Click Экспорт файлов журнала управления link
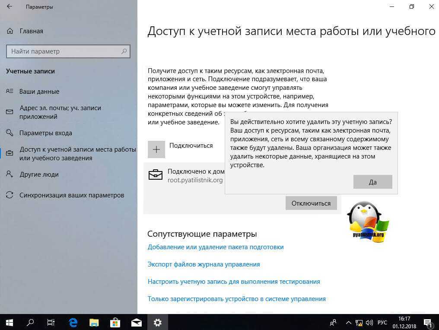 (204, 264)
